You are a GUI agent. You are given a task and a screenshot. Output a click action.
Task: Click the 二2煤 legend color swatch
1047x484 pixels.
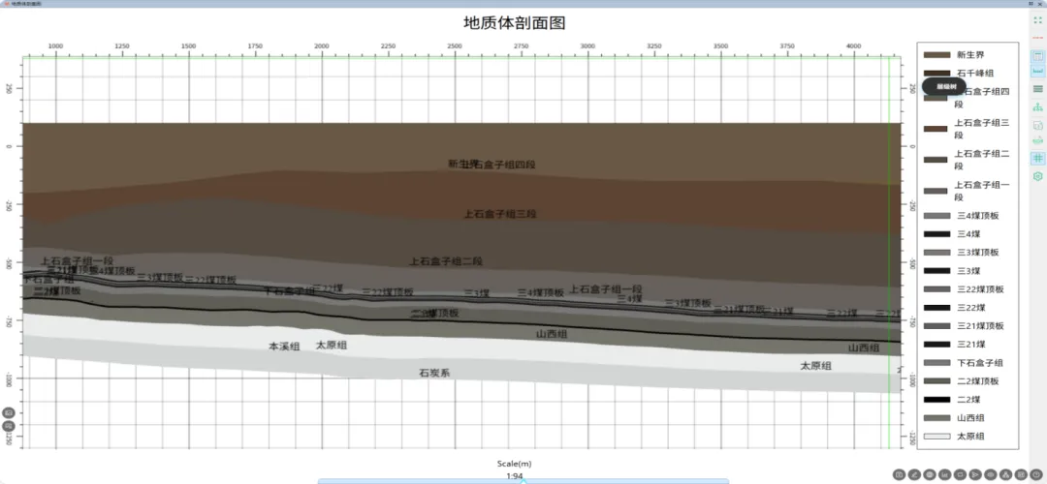click(x=936, y=400)
